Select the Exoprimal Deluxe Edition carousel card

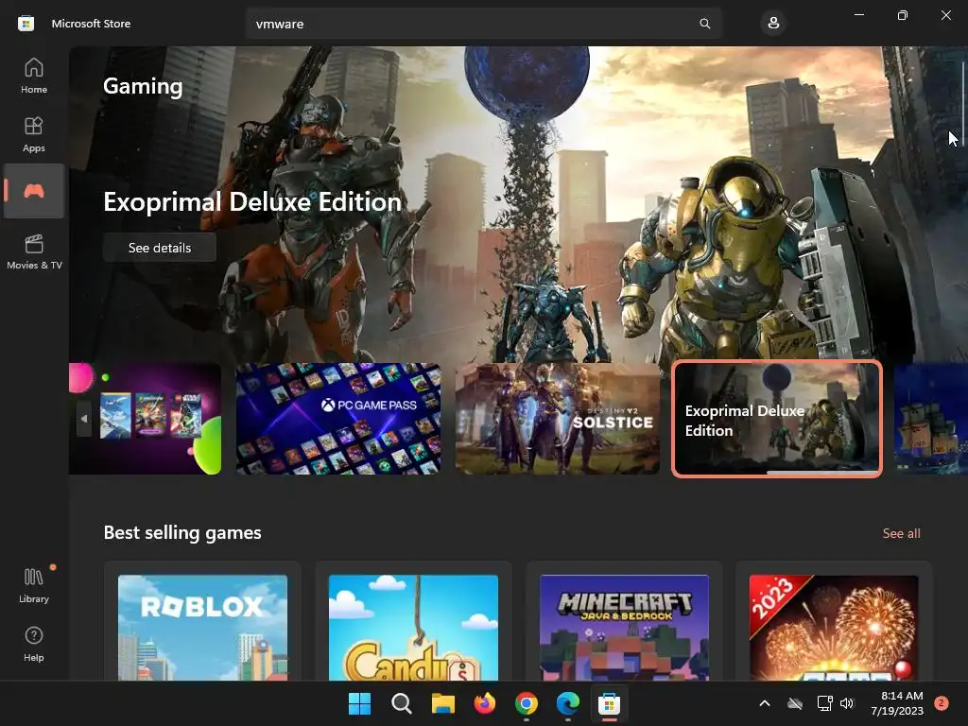[777, 419]
